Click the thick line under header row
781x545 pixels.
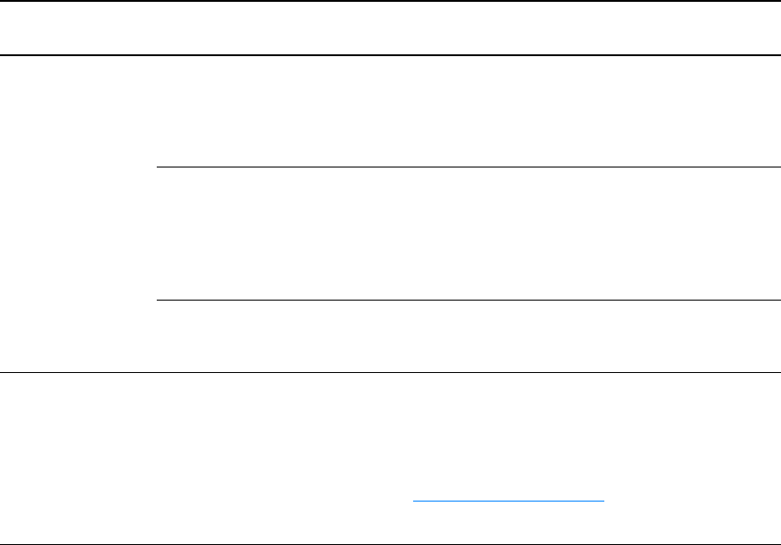tap(390, 54)
